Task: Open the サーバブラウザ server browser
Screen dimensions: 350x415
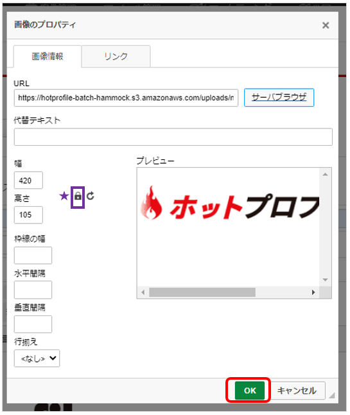Action: pos(279,98)
